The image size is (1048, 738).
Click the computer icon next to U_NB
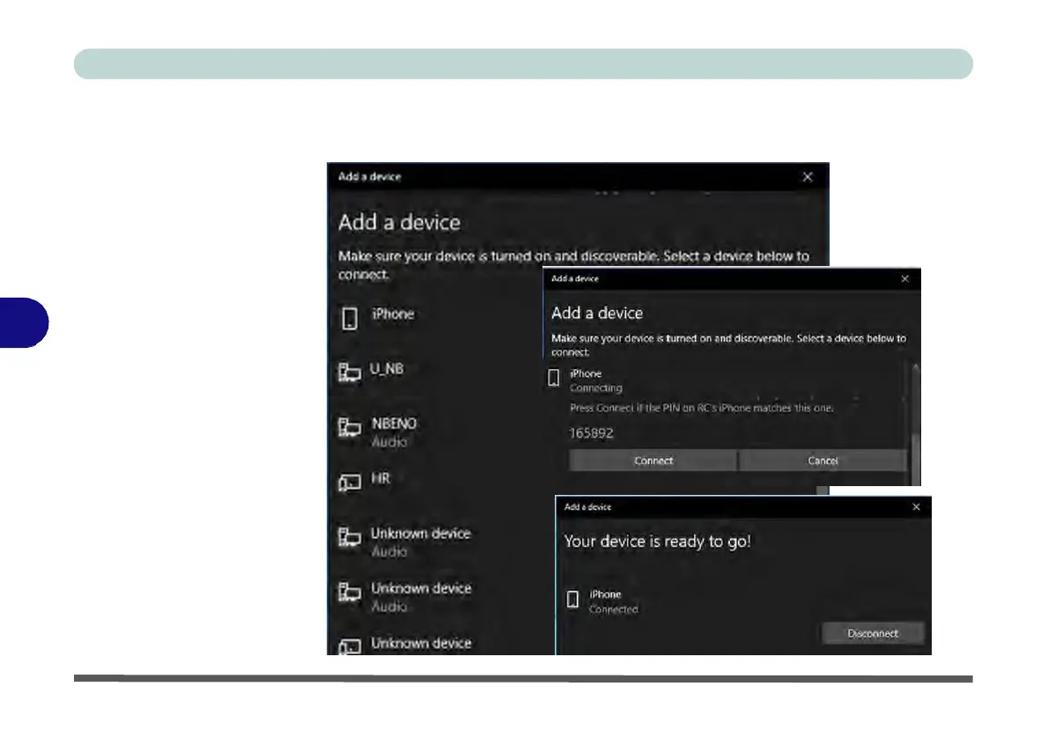coord(350,372)
